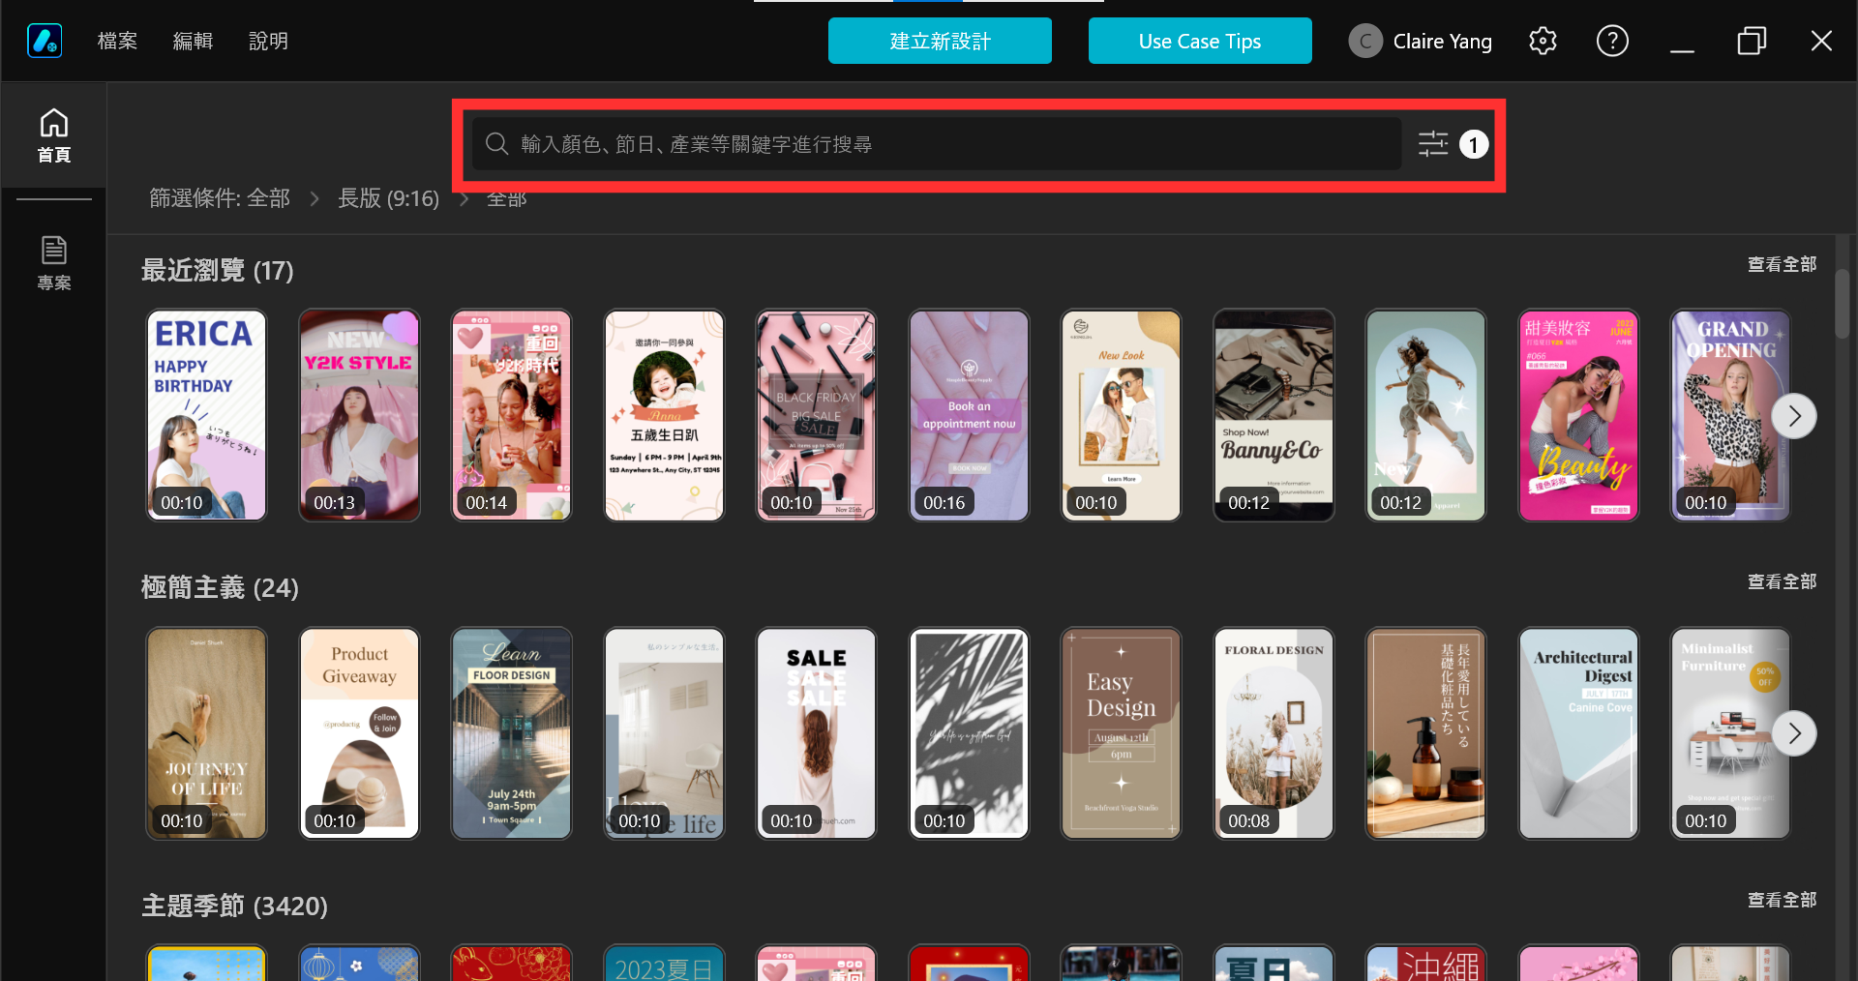The image size is (1858, 981).
Task: Open the 說明 menu
Action: [x=268, y=41]
